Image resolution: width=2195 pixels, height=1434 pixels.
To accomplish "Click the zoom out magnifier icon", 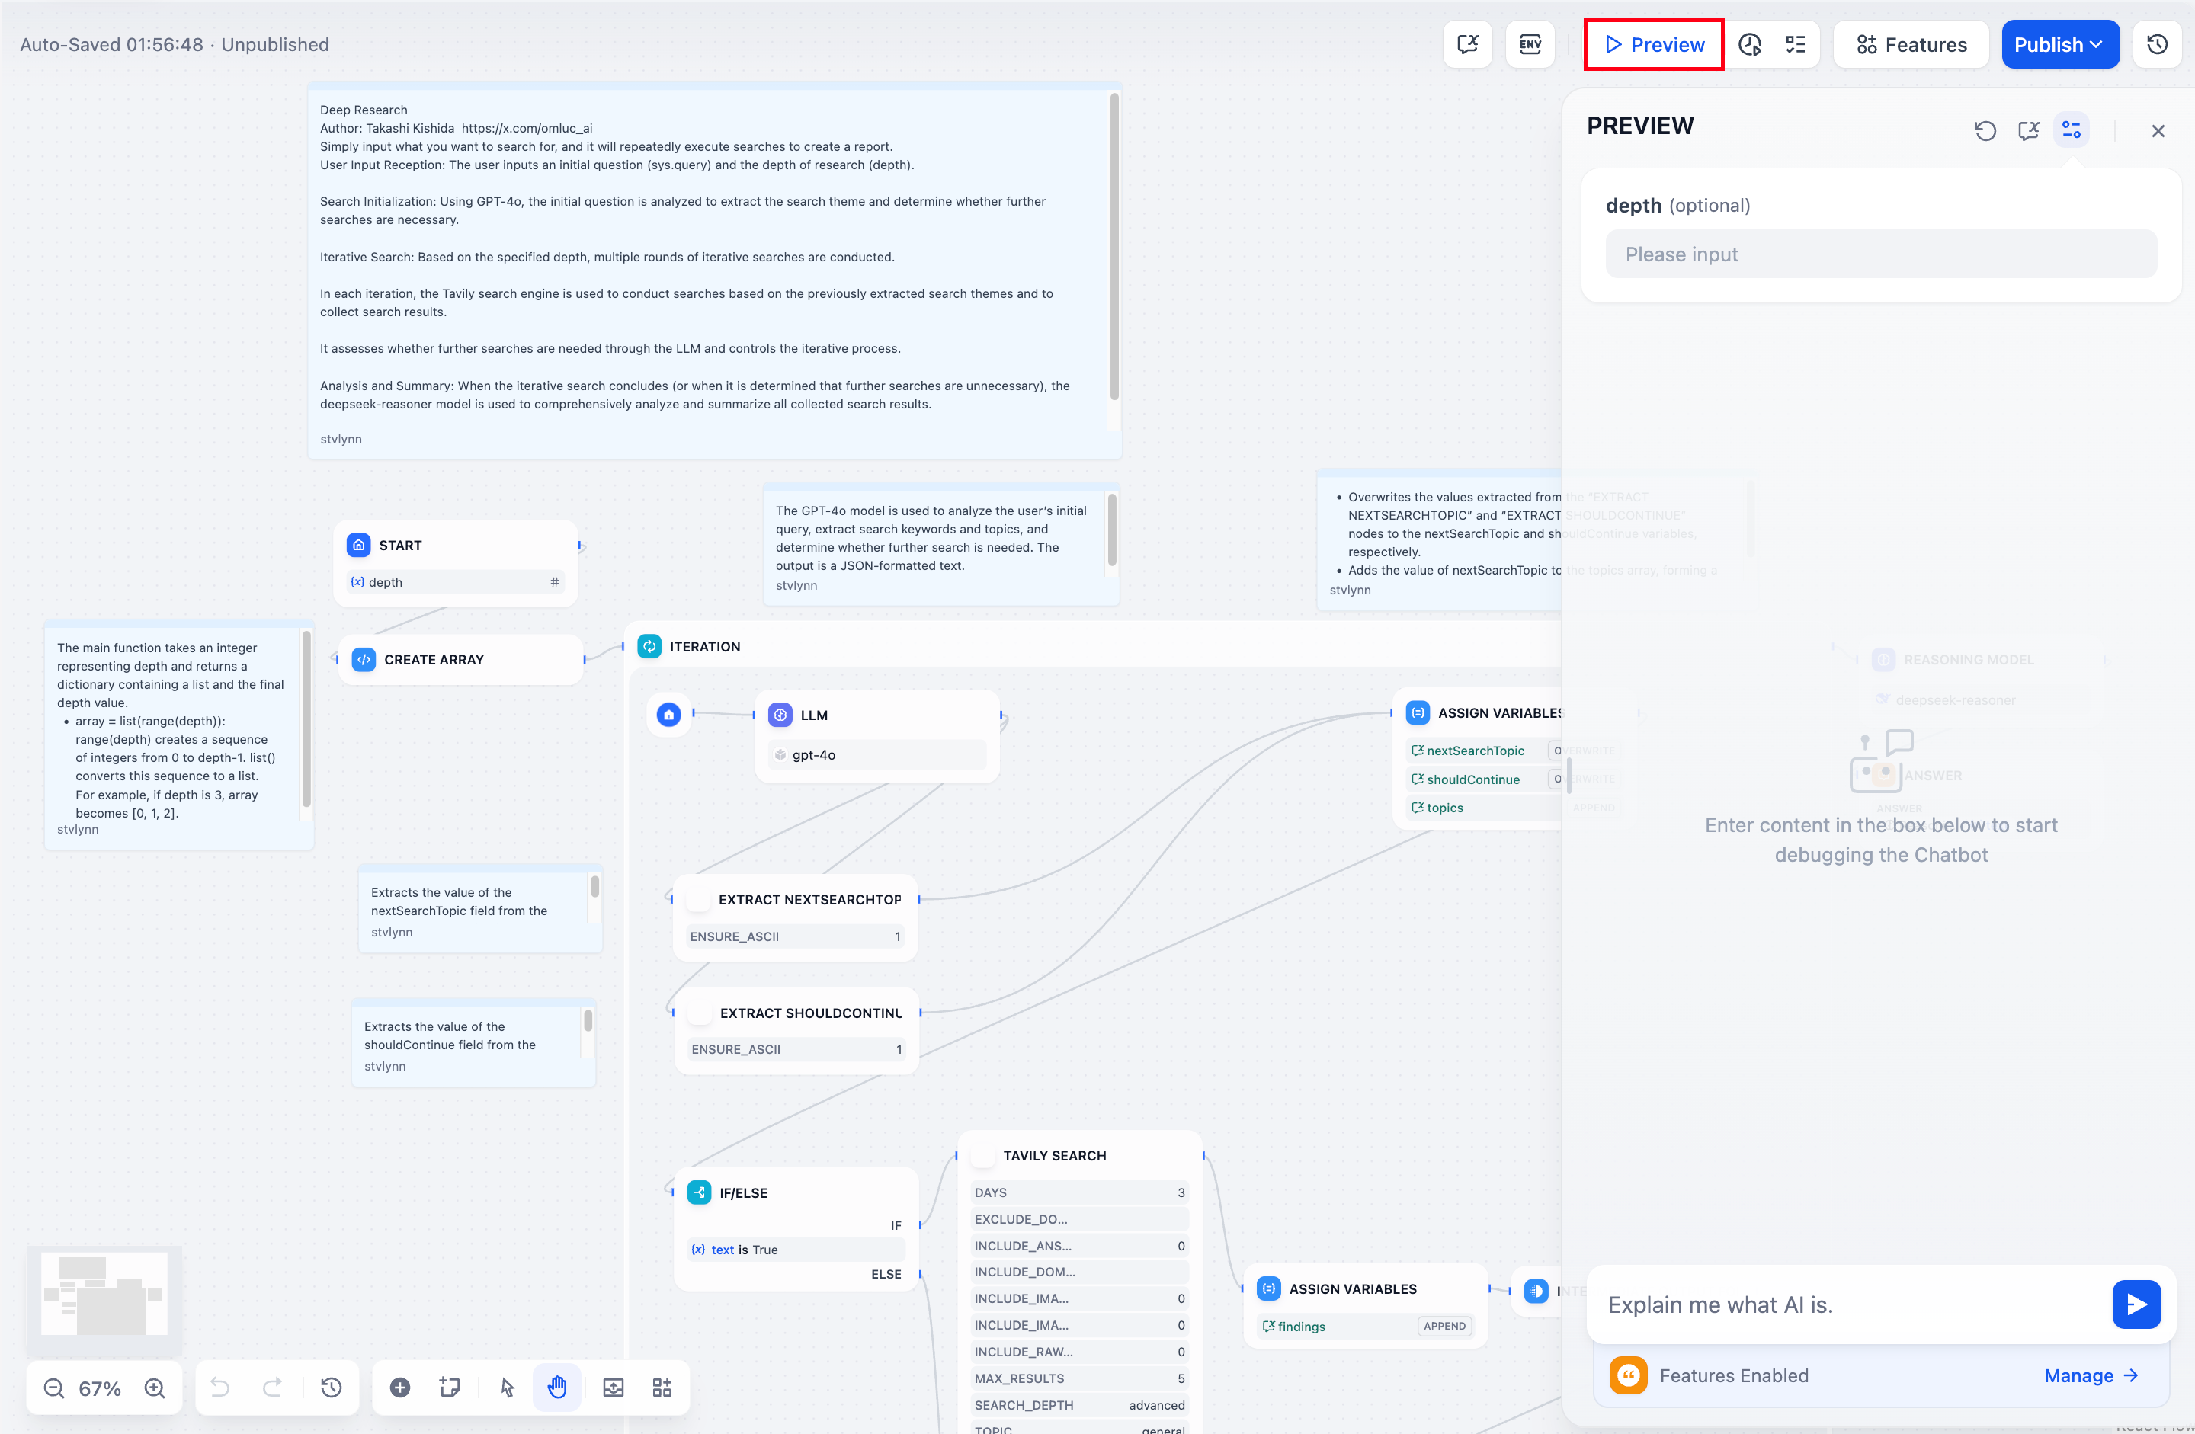I will point(54,1387).
